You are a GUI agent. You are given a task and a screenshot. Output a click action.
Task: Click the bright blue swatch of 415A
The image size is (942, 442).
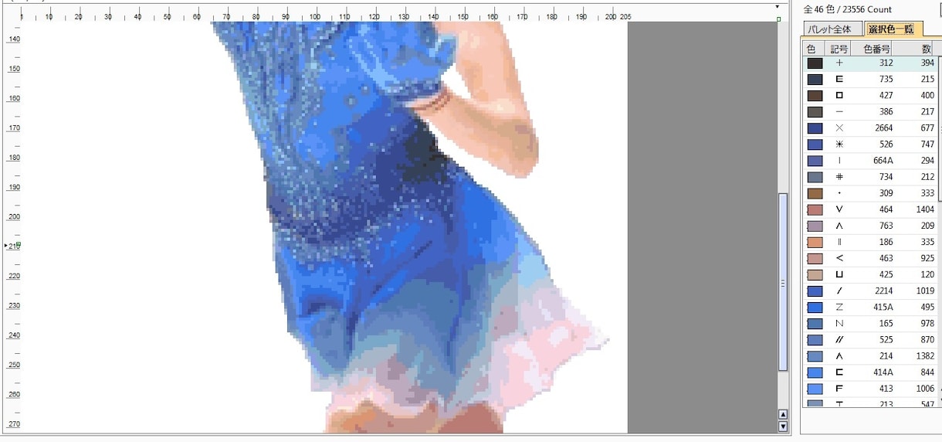815,308
